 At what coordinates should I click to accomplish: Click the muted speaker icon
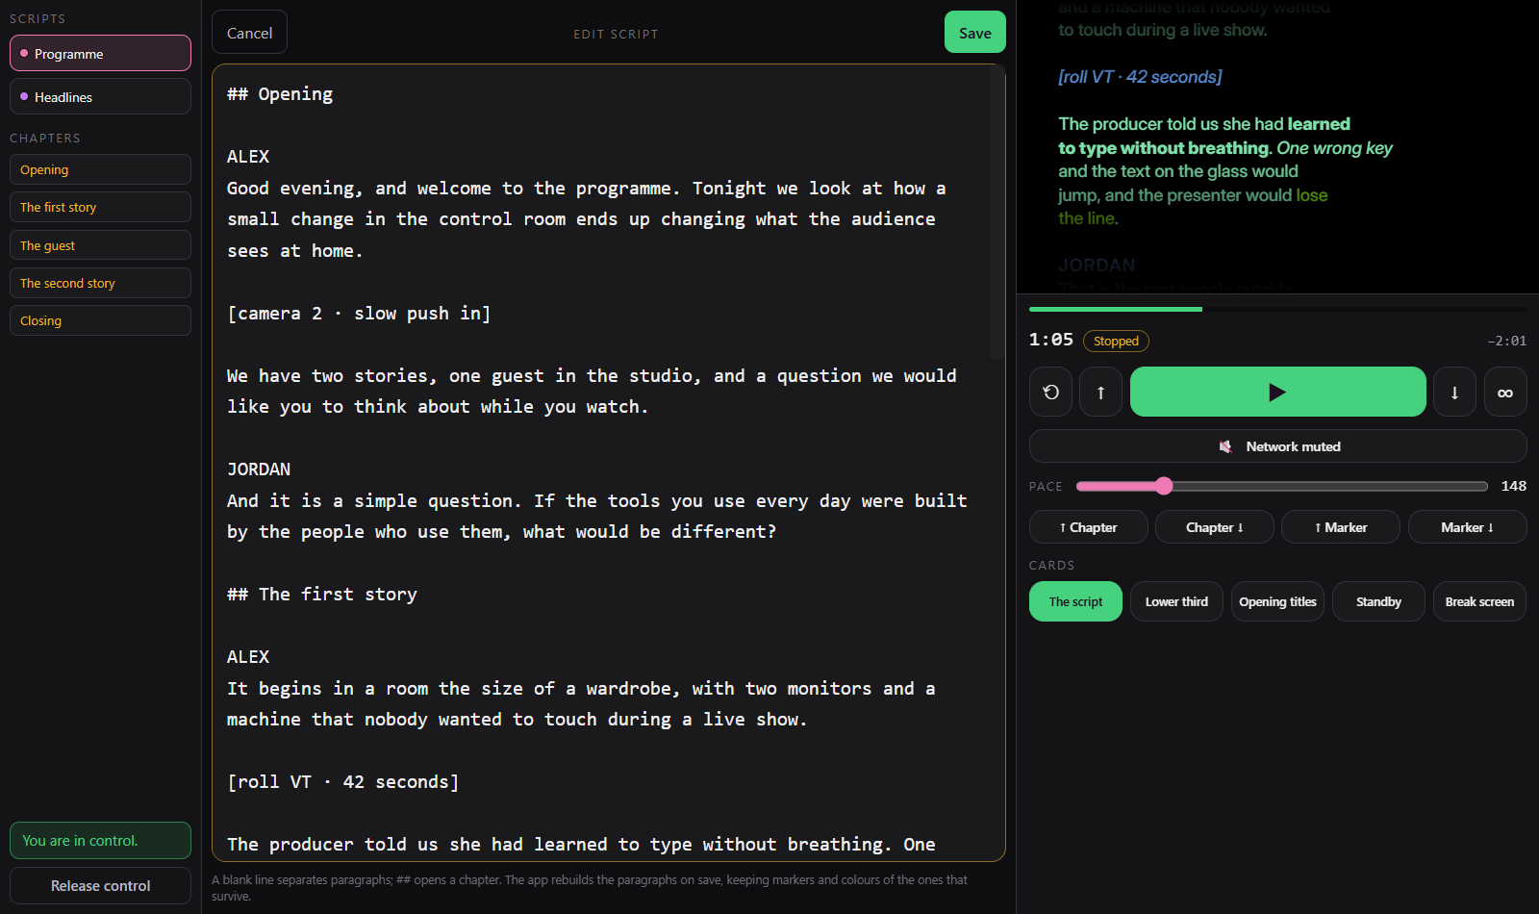click(1225, 446)
